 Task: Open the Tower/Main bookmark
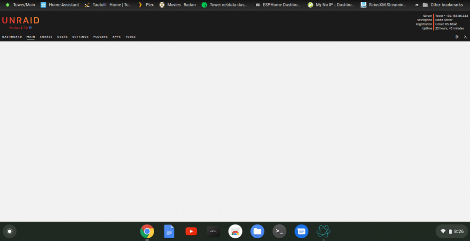click(x=20, y=5)
